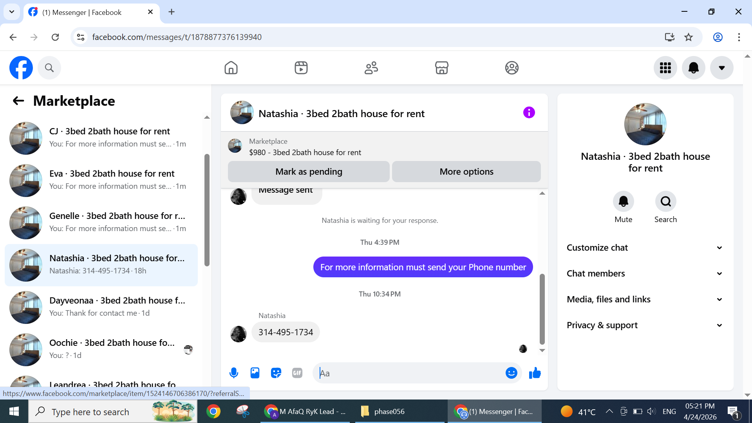Open Eva 3bed 2bath conversation
The height and width of the screenshot is (423, 752).
pyautogui.click(x=101, y=180)
